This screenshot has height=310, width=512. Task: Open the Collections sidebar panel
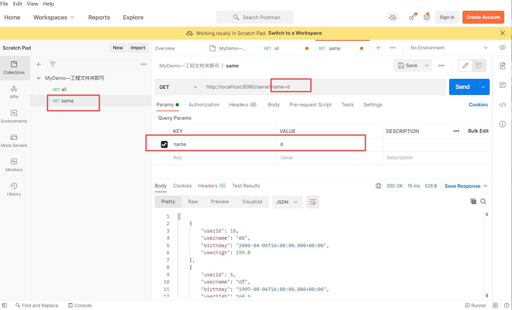pos(14,68)
